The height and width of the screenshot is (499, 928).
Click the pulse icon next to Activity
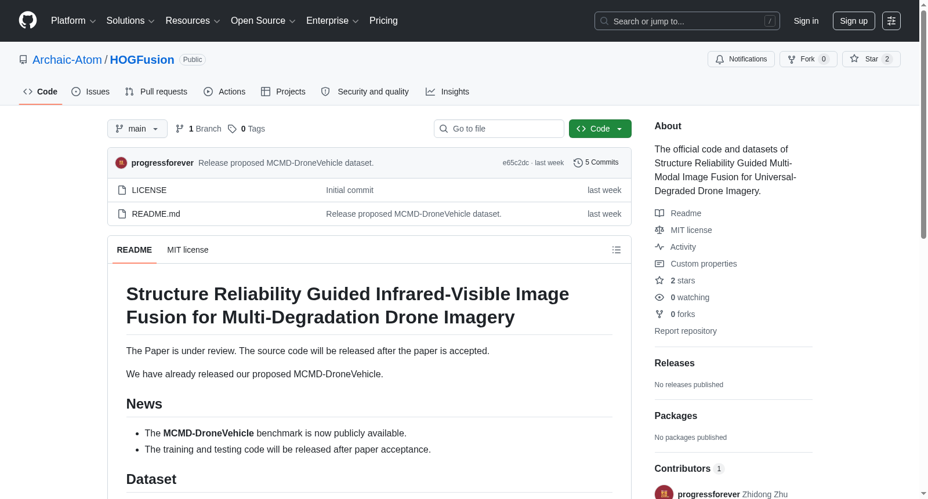[x=659, y=247]
